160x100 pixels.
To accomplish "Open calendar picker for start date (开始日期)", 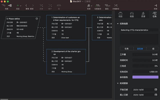I will (156, 89).
